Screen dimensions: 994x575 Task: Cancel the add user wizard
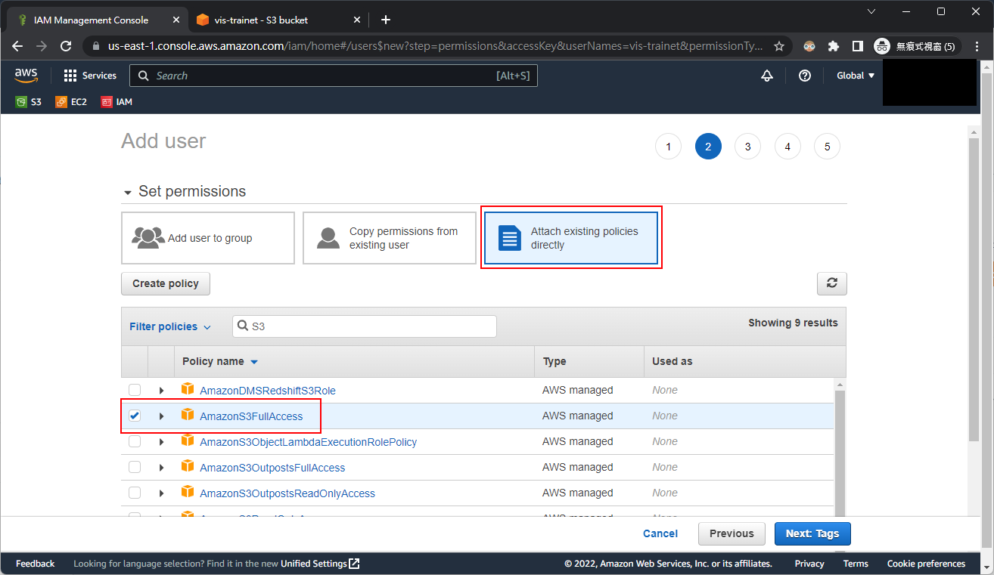click(660, 533)
